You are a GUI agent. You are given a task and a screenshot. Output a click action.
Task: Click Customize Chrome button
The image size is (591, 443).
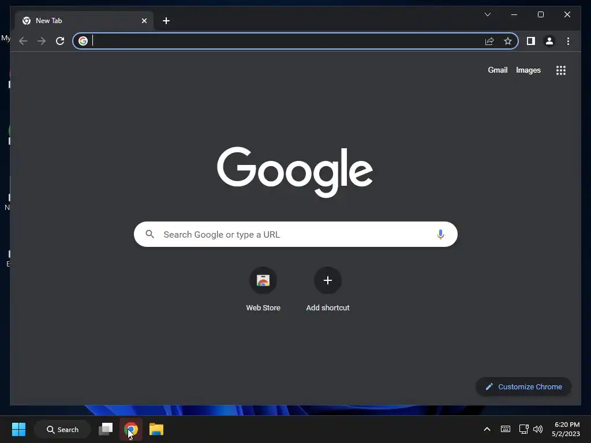523,387
